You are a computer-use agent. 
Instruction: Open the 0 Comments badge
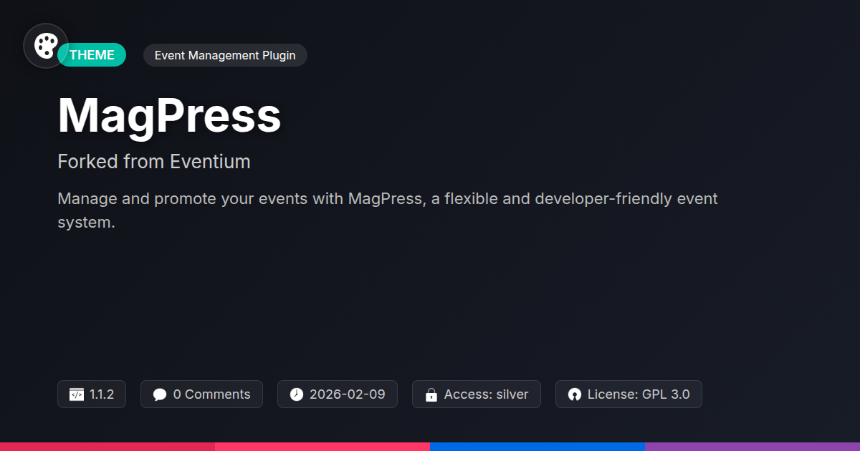pos(201,394)
